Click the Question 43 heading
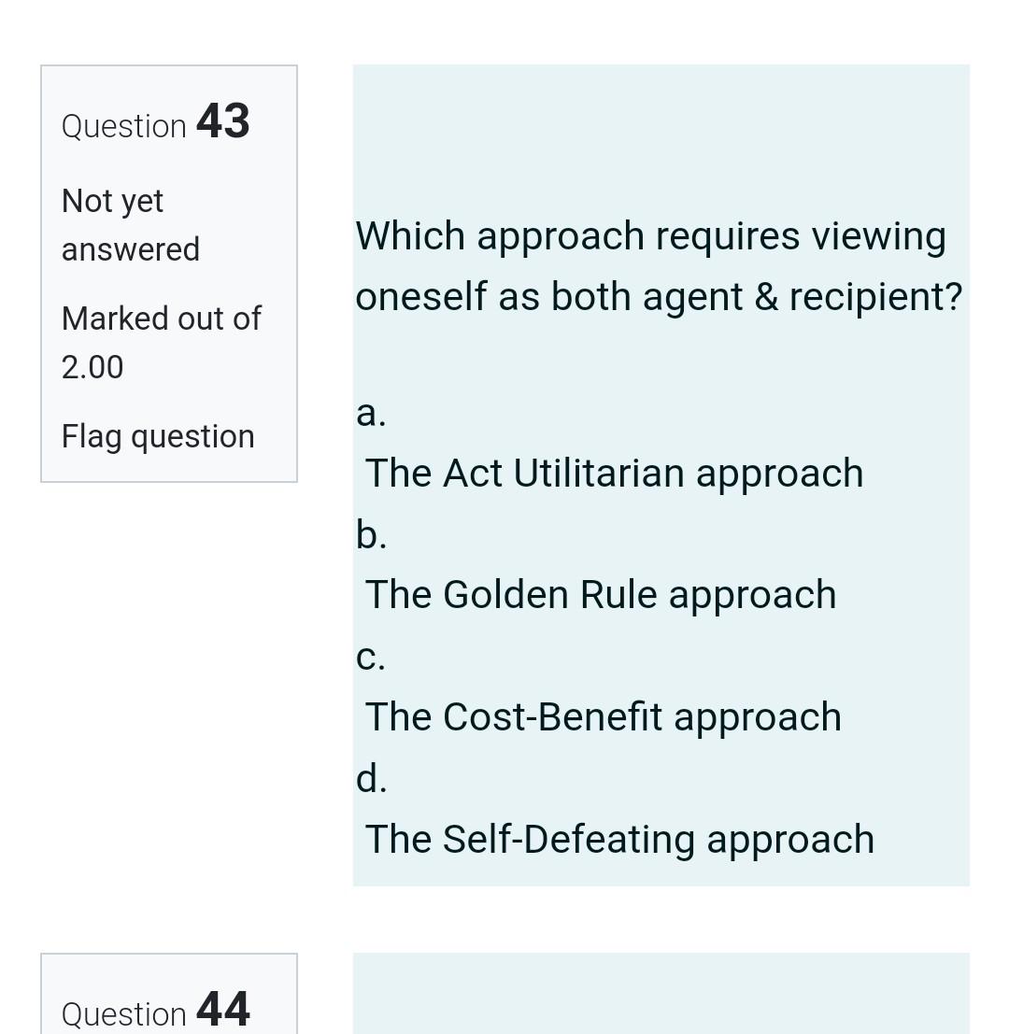The image size is (1009, 1034). pos(156,121)
